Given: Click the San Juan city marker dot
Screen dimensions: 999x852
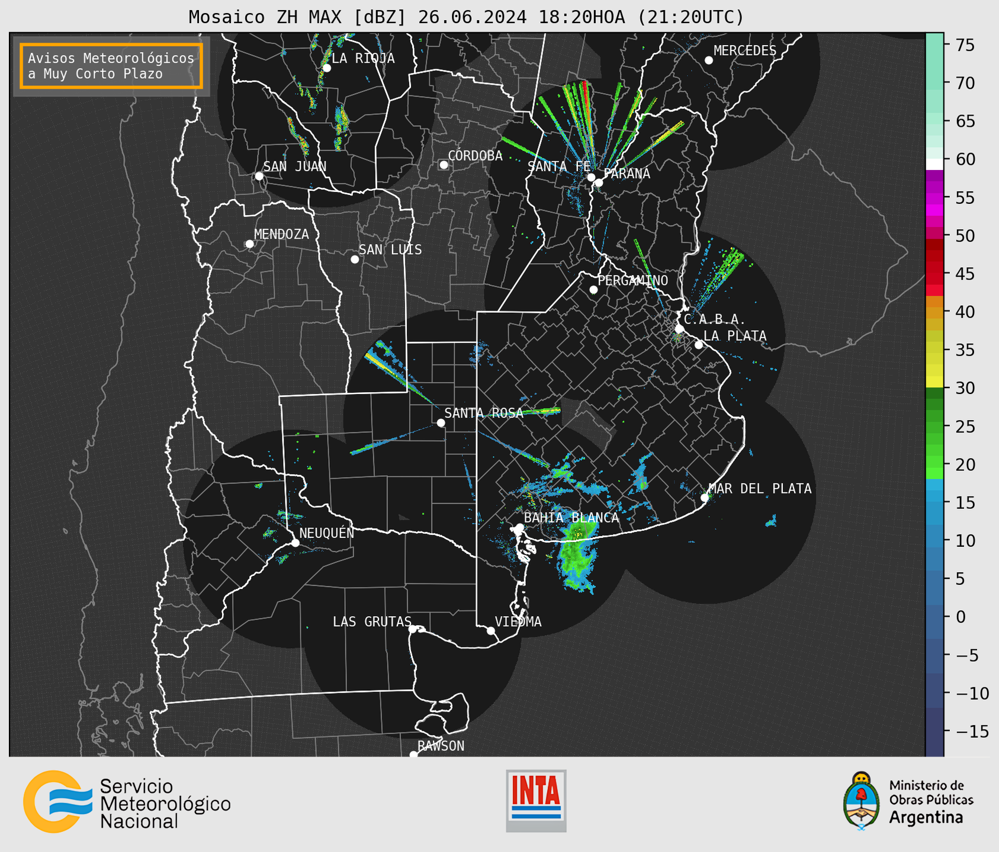Looking at the screenshot, I should [x=259, y=176].
